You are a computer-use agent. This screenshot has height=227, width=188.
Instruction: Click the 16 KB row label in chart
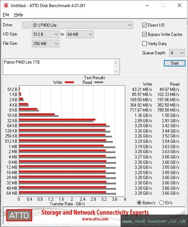[12, 115]
